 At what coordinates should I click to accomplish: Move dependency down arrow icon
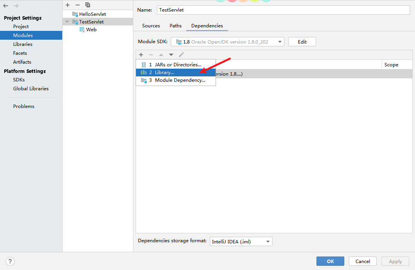point(171,55)
